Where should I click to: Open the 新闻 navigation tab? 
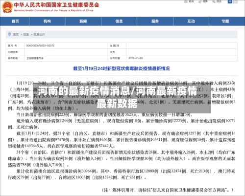[83, 21]
